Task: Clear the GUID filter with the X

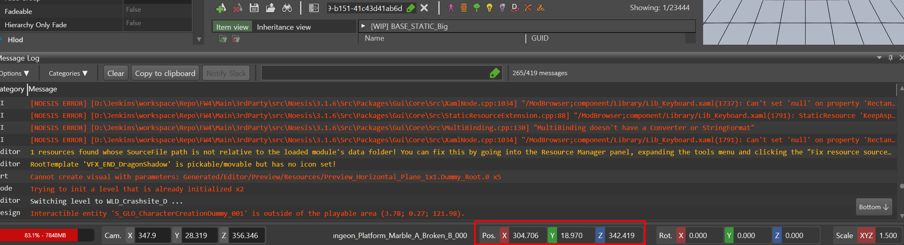Action: click(x=424, y=8)
